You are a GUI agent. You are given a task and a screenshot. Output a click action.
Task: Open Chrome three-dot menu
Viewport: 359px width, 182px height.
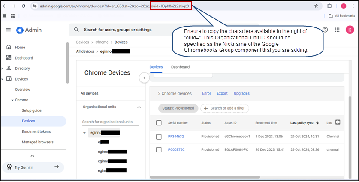pyautogui.click(x=353, y=6)
